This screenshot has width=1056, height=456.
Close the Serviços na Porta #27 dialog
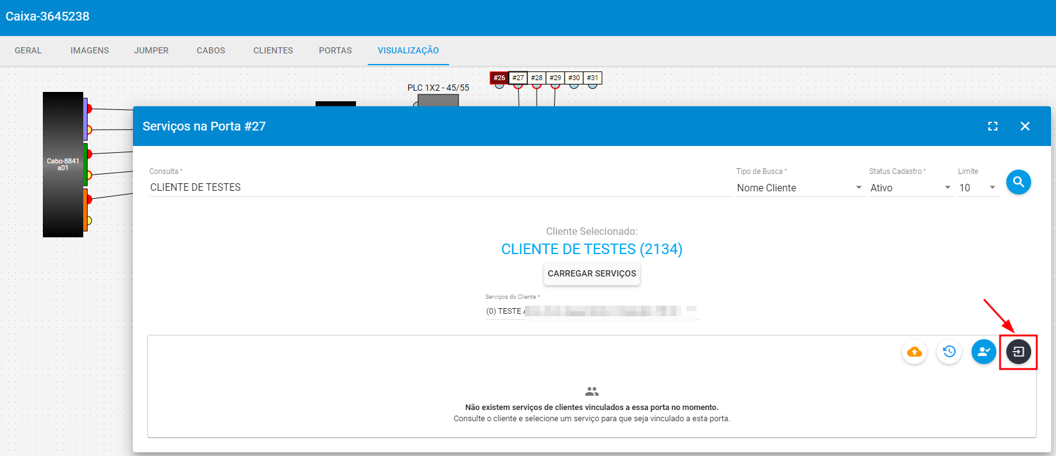pos(1025,126)
